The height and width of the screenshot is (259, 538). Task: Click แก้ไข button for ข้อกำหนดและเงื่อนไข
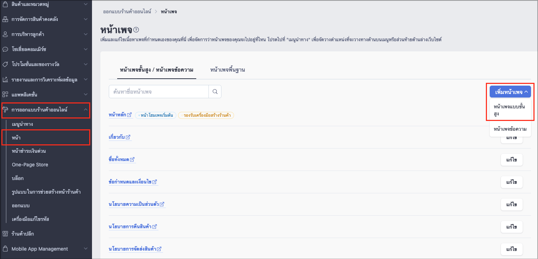511,182
